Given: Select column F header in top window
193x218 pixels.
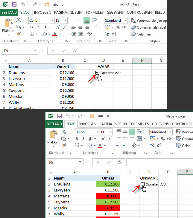Looking at the screenshot, I should pos(142,60).
